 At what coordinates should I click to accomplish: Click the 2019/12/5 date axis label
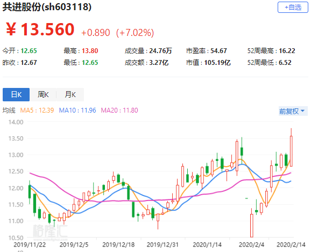pos(74,245)
